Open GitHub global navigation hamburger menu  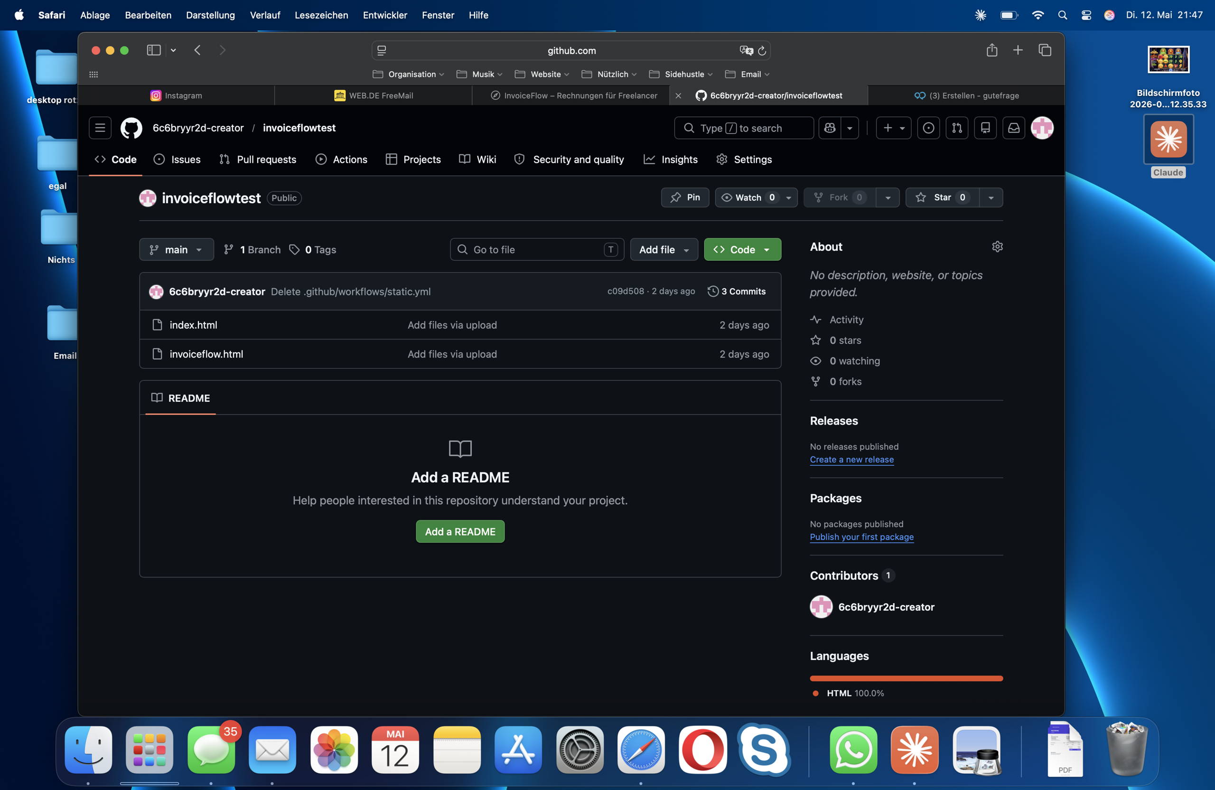point(100,128)
